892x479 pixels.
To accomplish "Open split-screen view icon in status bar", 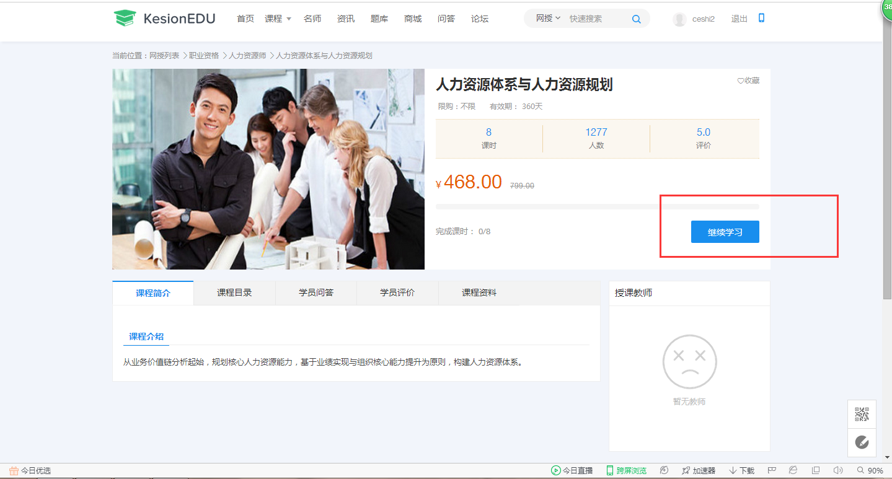I will (x=815, y=470).
